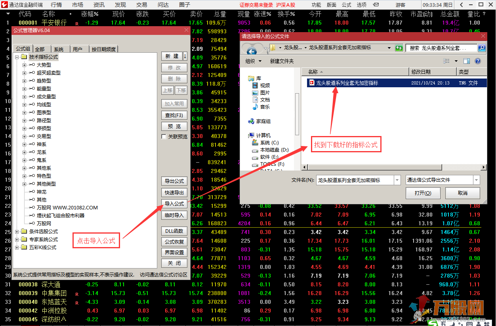496x326 pixels.
Task: Refresh the file dialog folder view
Action: (x=399, y=48)
